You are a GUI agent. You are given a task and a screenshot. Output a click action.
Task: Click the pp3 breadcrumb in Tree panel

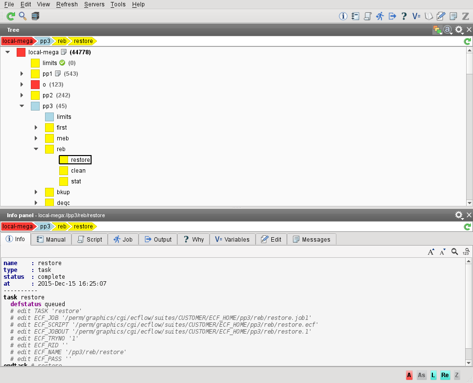click(45, 41)
